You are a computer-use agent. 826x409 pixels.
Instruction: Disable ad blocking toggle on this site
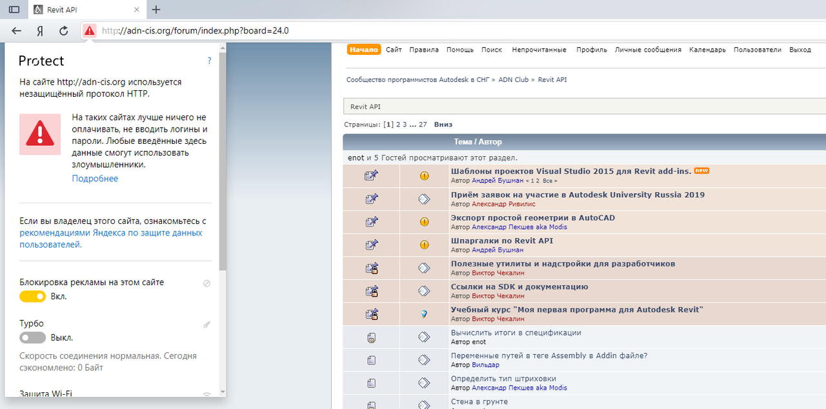coord(32,296)
